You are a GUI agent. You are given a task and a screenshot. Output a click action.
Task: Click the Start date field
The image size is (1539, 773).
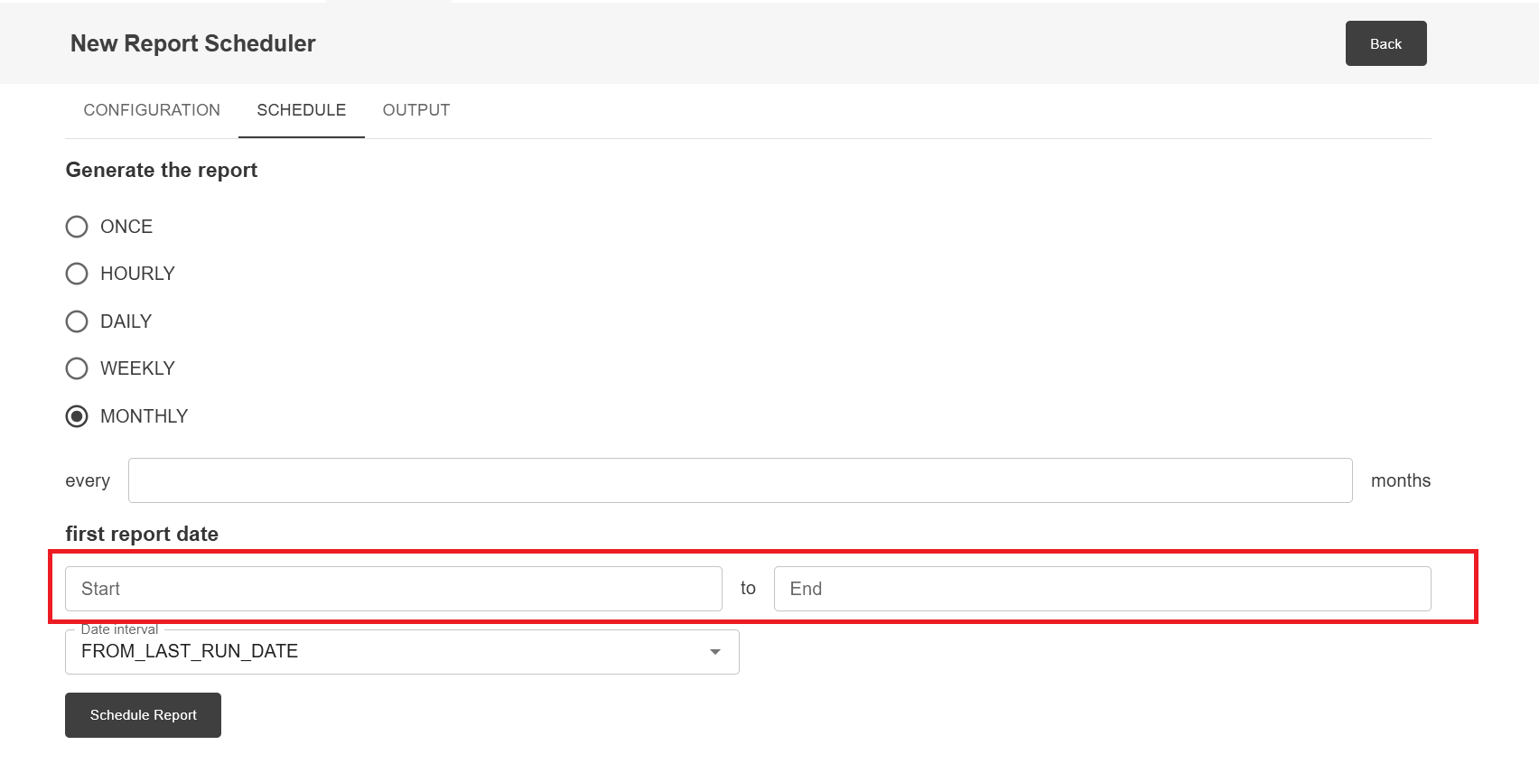click(393, 589)
